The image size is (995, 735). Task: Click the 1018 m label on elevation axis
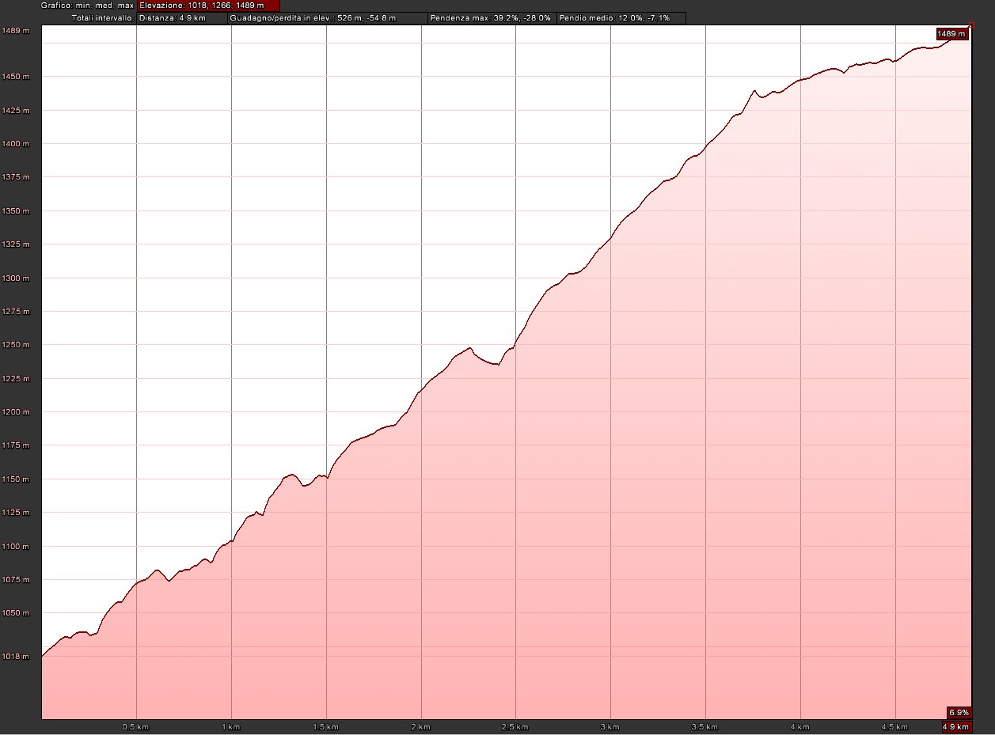tap(16, 656)
